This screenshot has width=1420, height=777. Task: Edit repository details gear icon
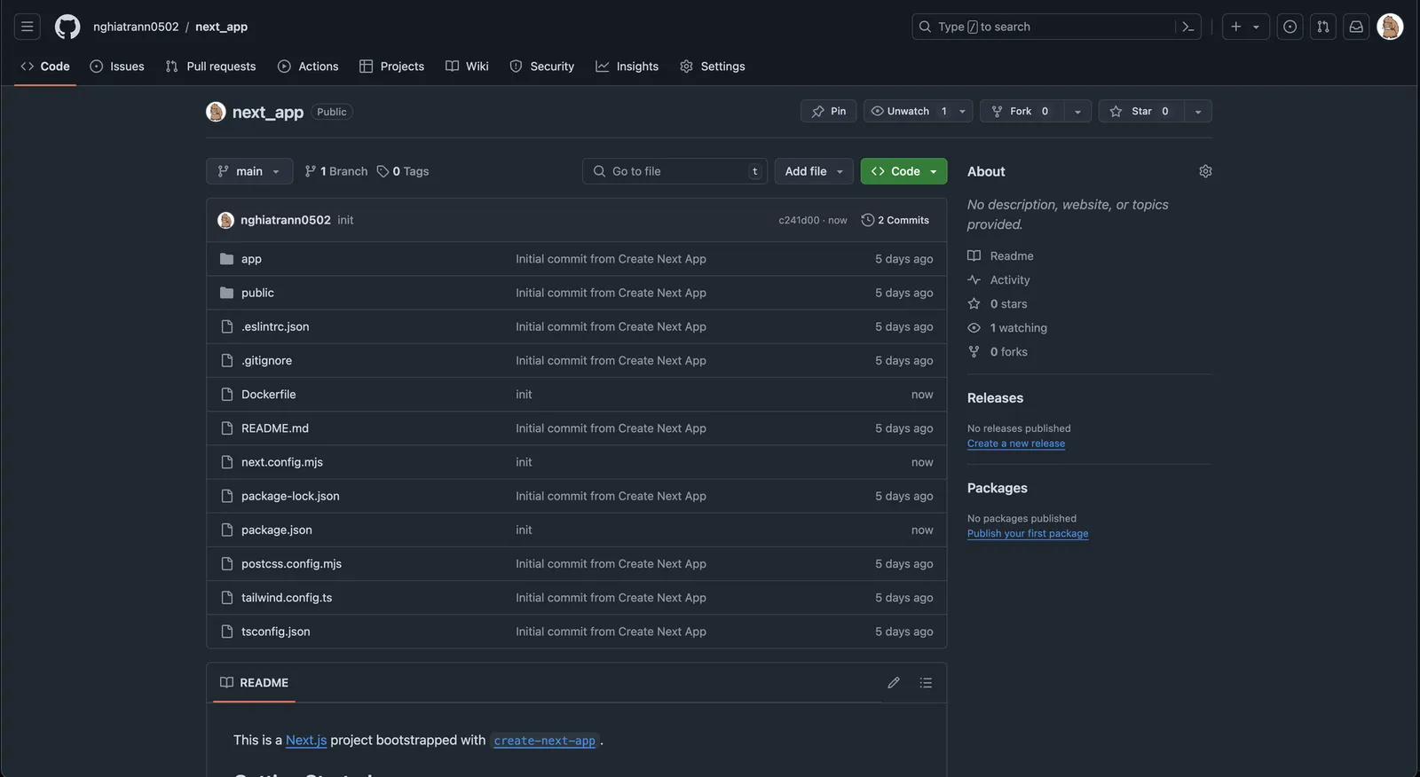(1205, 171)
